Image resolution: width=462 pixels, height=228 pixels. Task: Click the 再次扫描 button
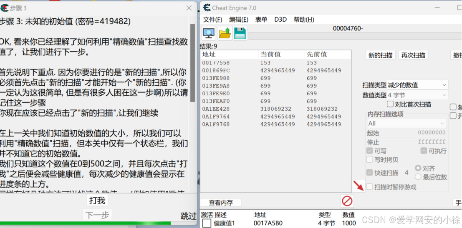click(x=413, y=55)
